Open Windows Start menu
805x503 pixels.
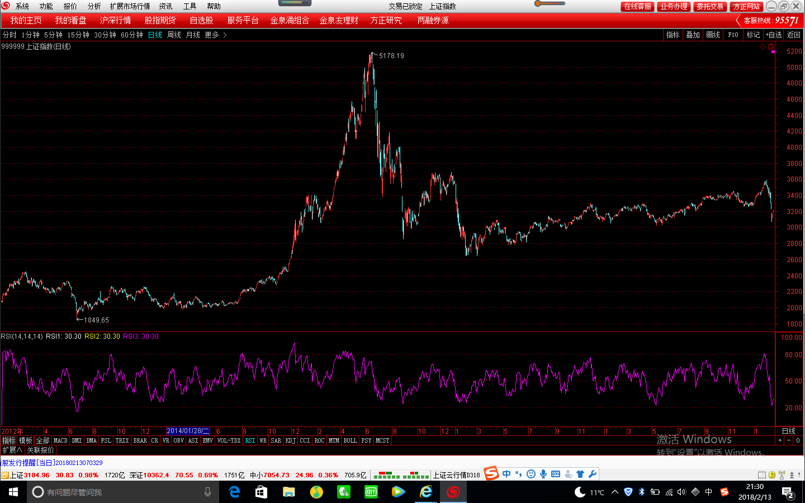[x=13, y=492]
